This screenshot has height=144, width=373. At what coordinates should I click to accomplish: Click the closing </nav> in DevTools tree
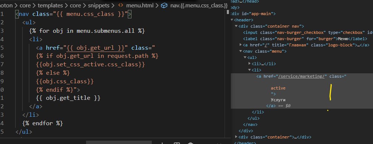tap(250, 124)
